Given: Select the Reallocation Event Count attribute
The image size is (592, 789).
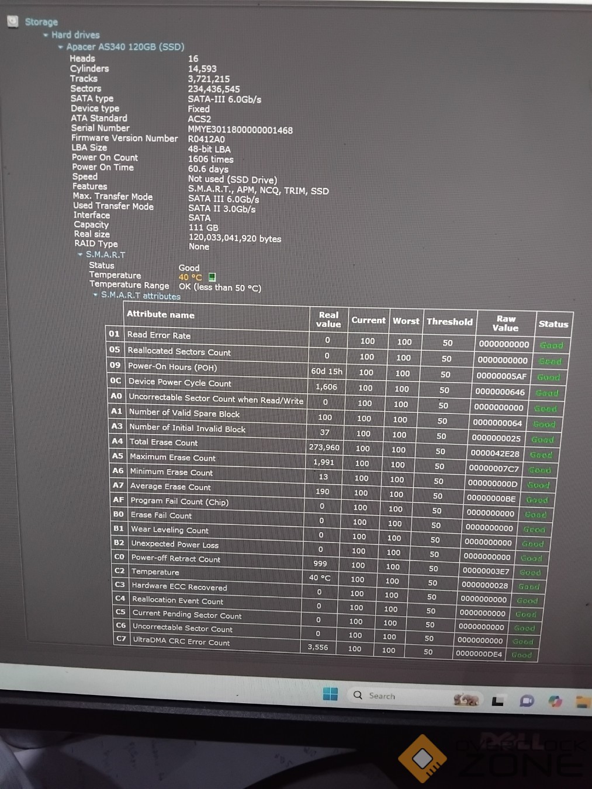Looking at the screenshot, I should click(178, 600).
